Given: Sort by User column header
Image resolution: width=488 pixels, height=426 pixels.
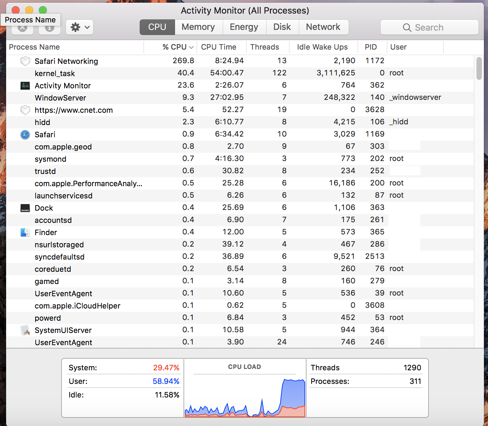Looking at the screenshot, I should 415,47.
